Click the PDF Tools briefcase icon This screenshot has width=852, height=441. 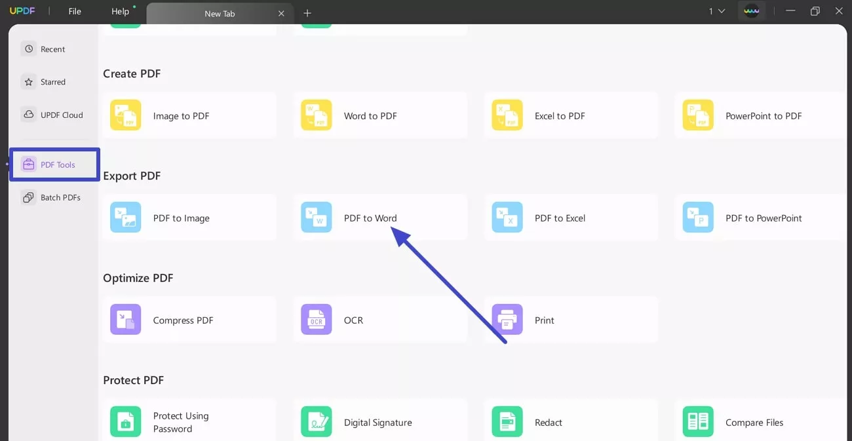[x=28, y=164]
